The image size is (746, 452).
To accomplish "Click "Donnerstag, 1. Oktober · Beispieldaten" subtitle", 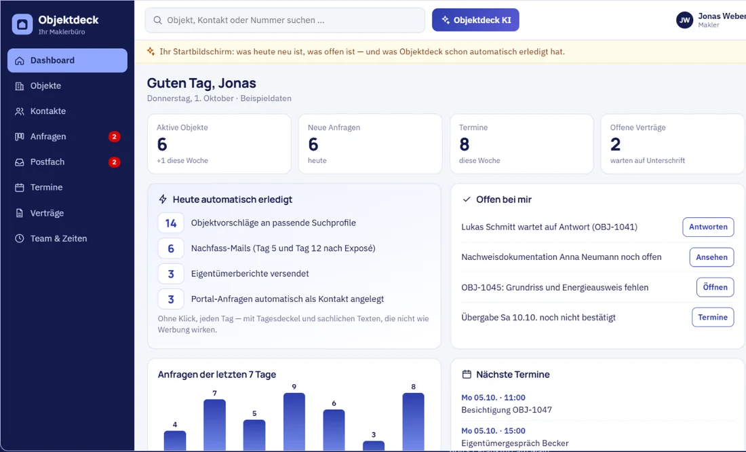I will click(219, 98).
